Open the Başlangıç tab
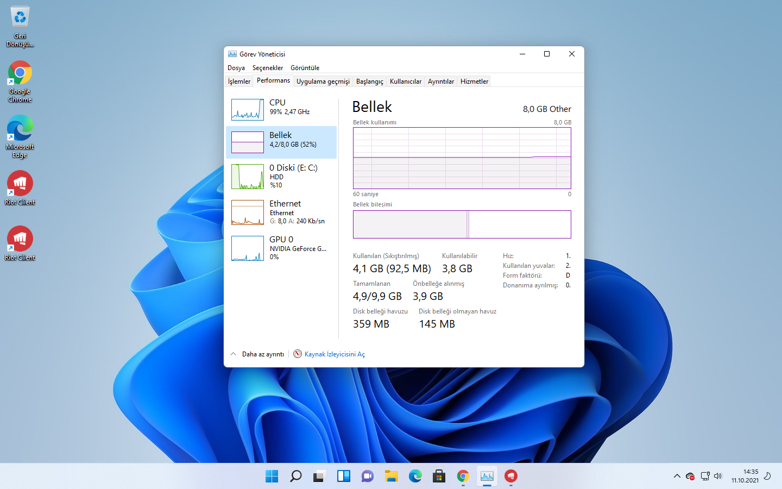 click(370, 81)
